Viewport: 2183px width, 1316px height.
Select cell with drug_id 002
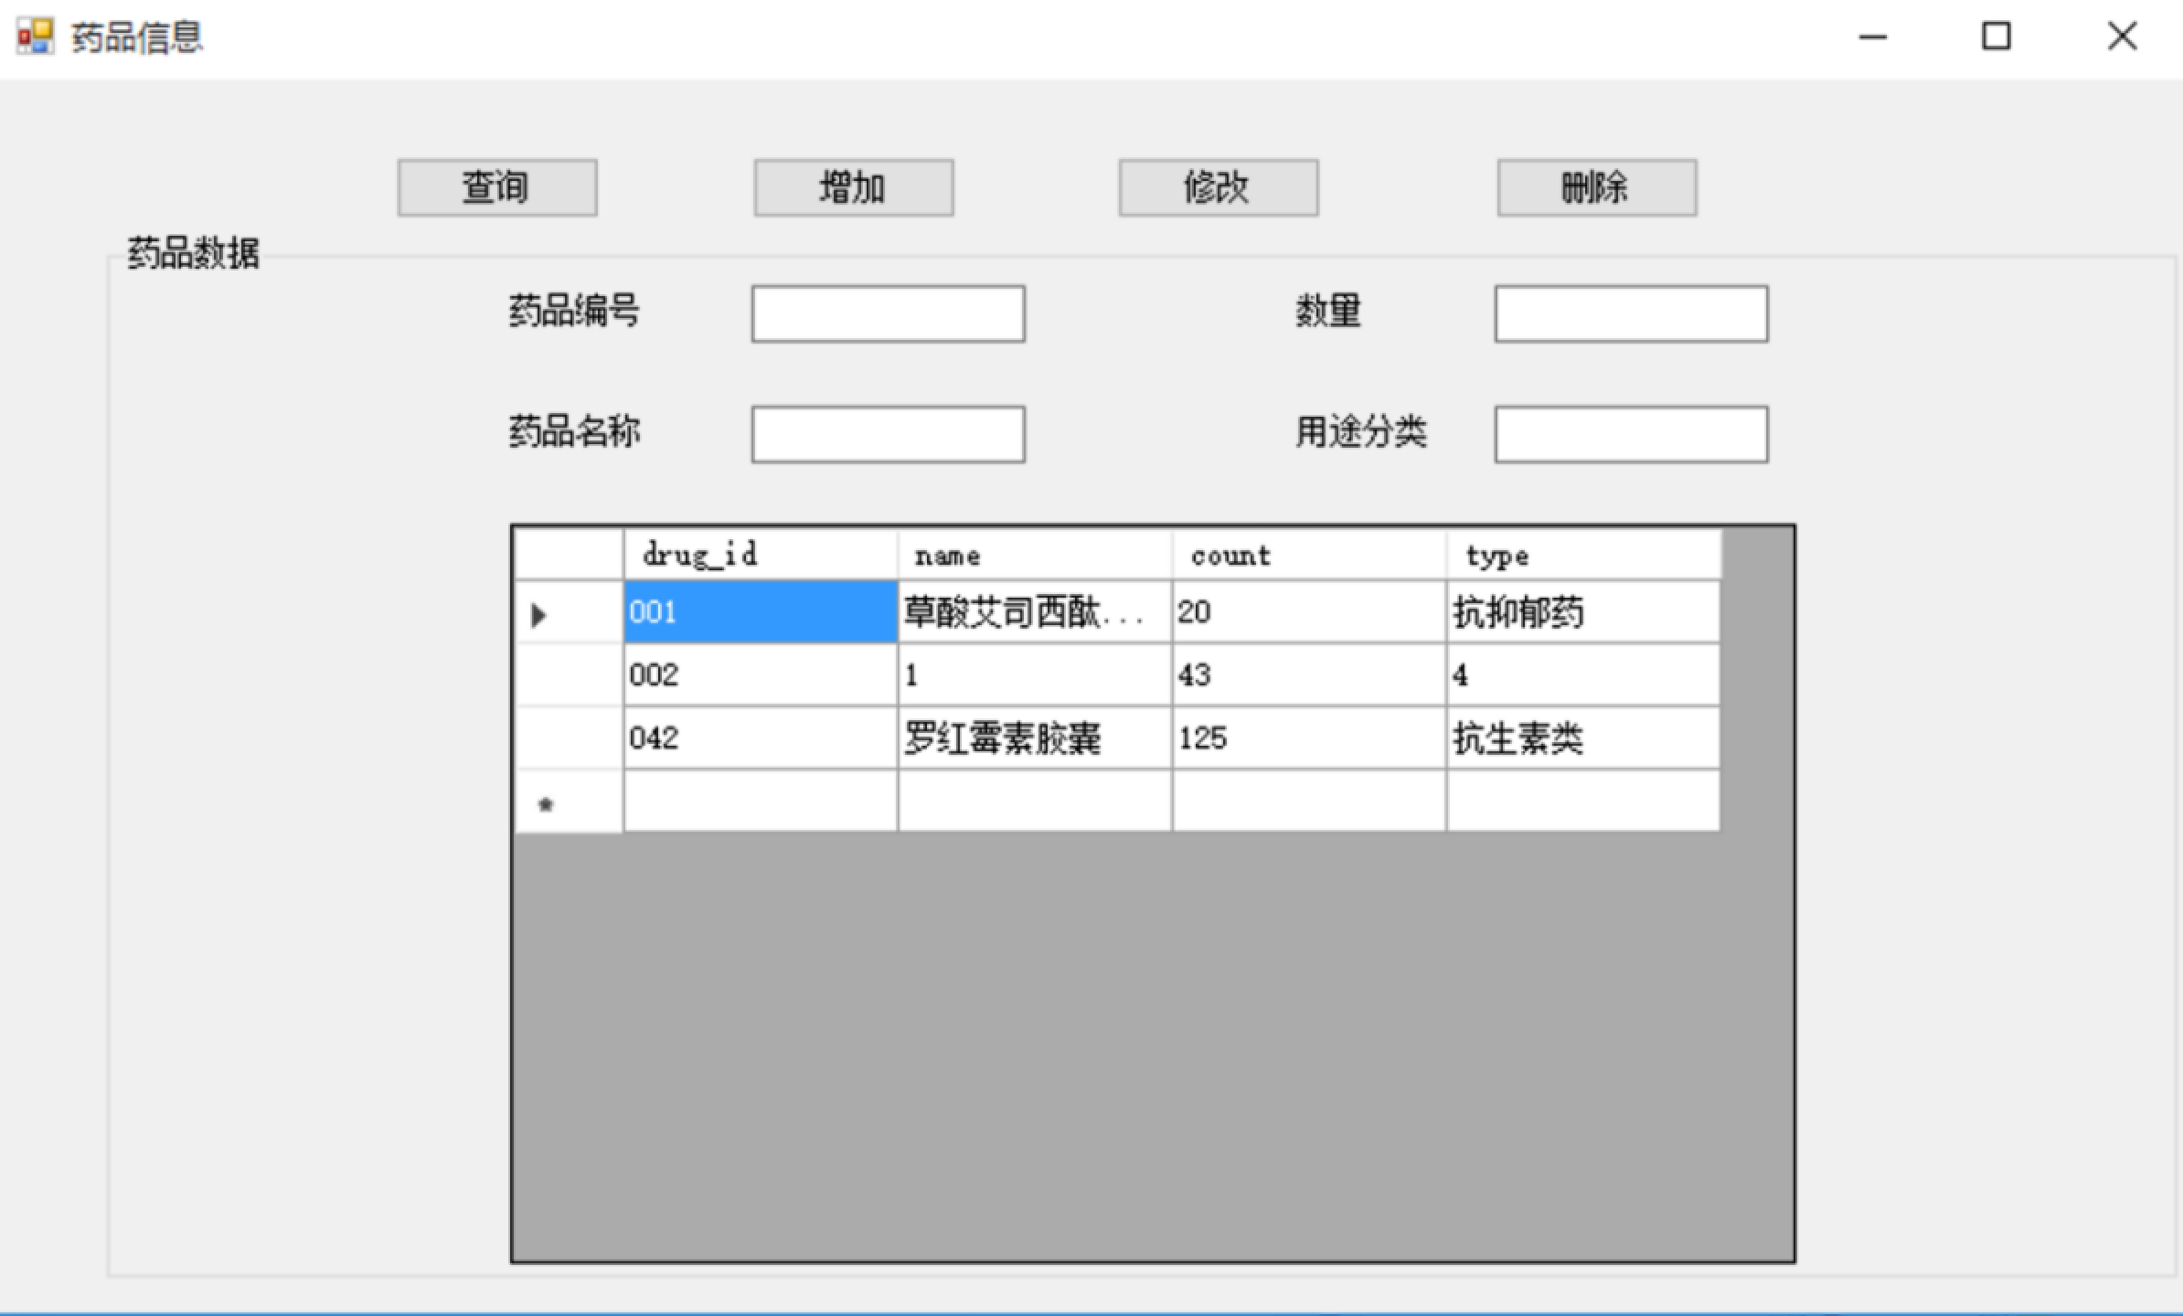pos(760,675)
